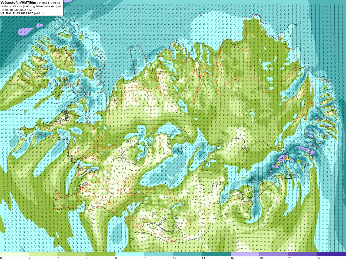346x260 pixels.
Task: Select the dark green 6–8 m/s legend swatch
Action: click(x=101, y=254)
